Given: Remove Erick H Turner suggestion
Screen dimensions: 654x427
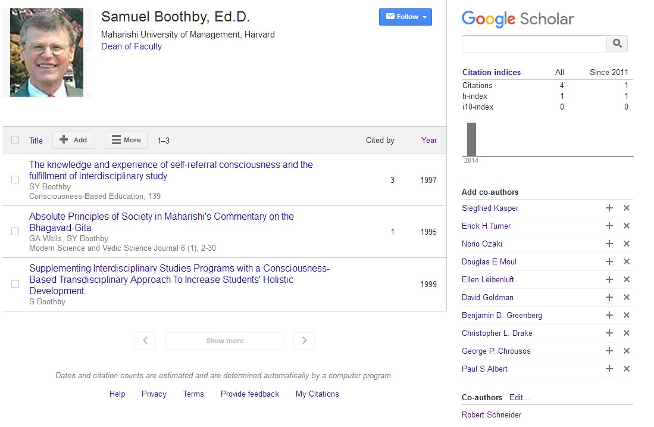Looking at the screenshot, I should click(626, 226).
